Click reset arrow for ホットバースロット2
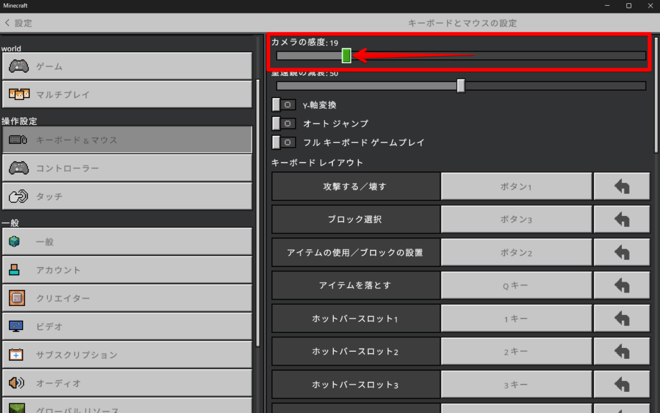The height and width of the screenshot is (413, 660). coord(621,352)
